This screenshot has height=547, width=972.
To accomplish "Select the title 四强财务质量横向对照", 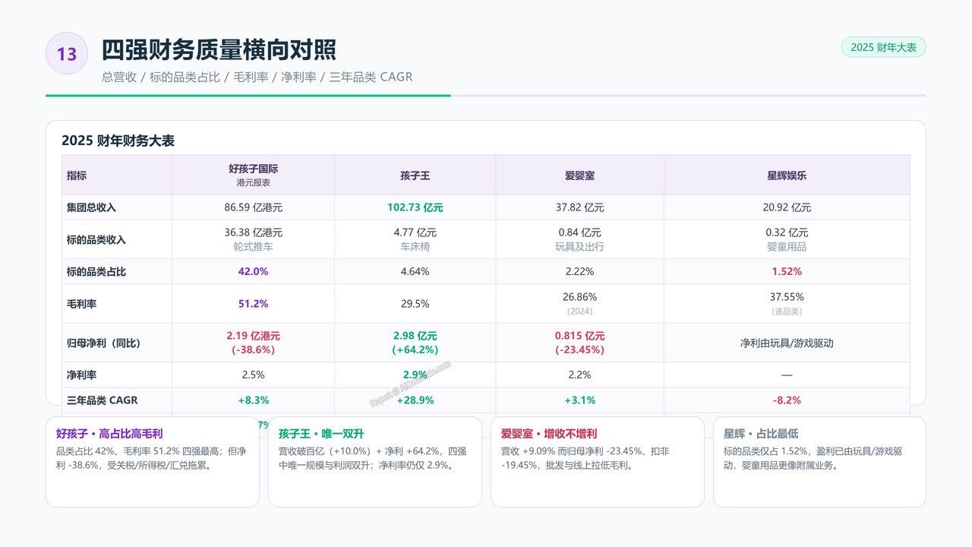I will click(x=219, y=50).
